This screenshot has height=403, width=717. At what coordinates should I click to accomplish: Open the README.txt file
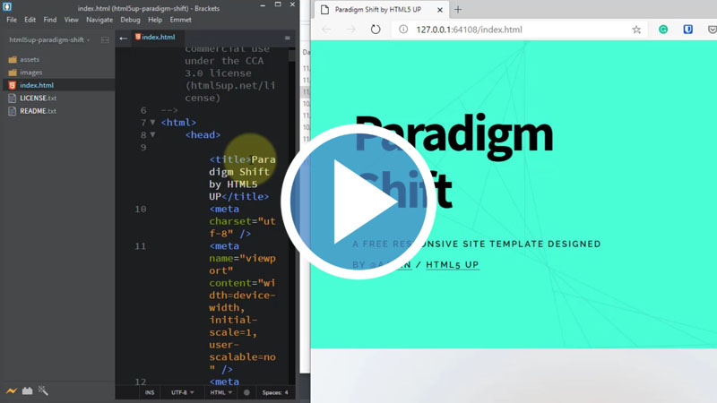point(38,111)
